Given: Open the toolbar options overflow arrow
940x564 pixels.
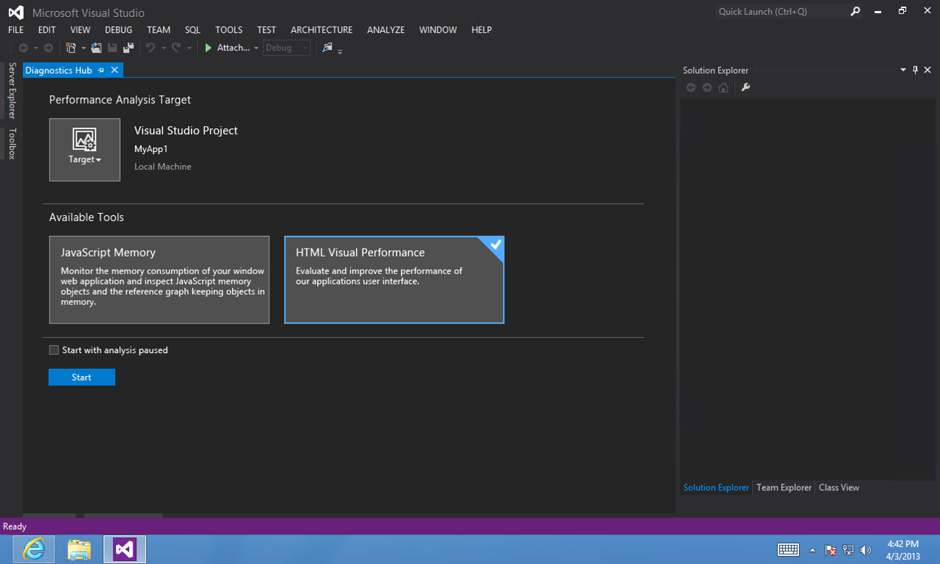Looking at the screenshot, I should pyautogui.click(x=340, y=50).
